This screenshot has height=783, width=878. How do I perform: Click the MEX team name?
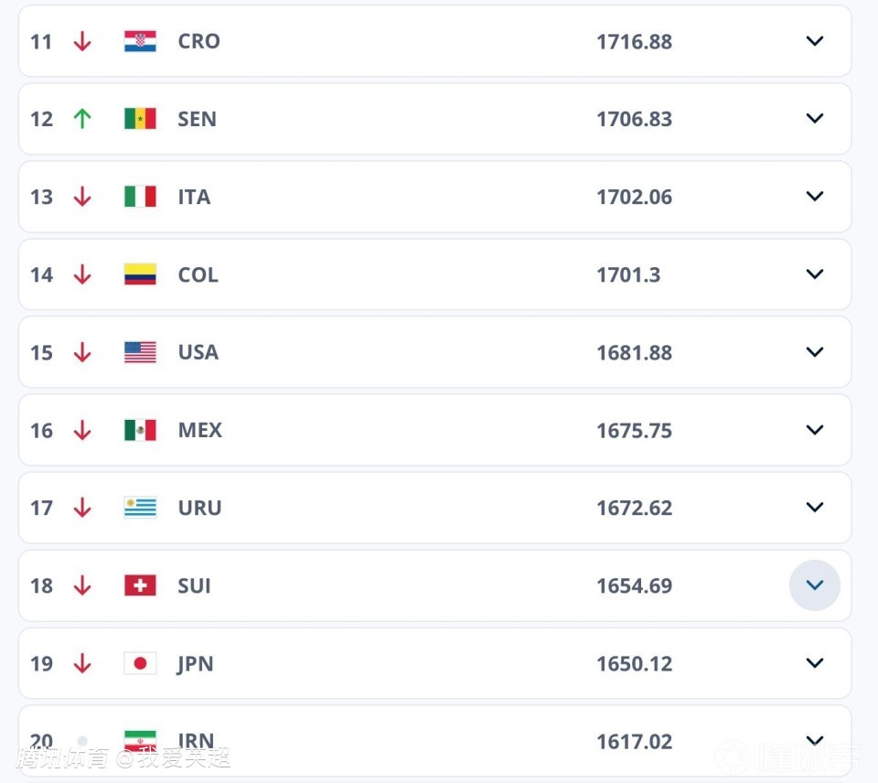[x=199, y=430]
